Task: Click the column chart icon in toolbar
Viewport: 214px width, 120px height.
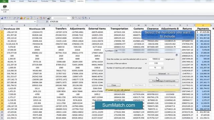Action: pyautogui.click(x=21, y=18)
